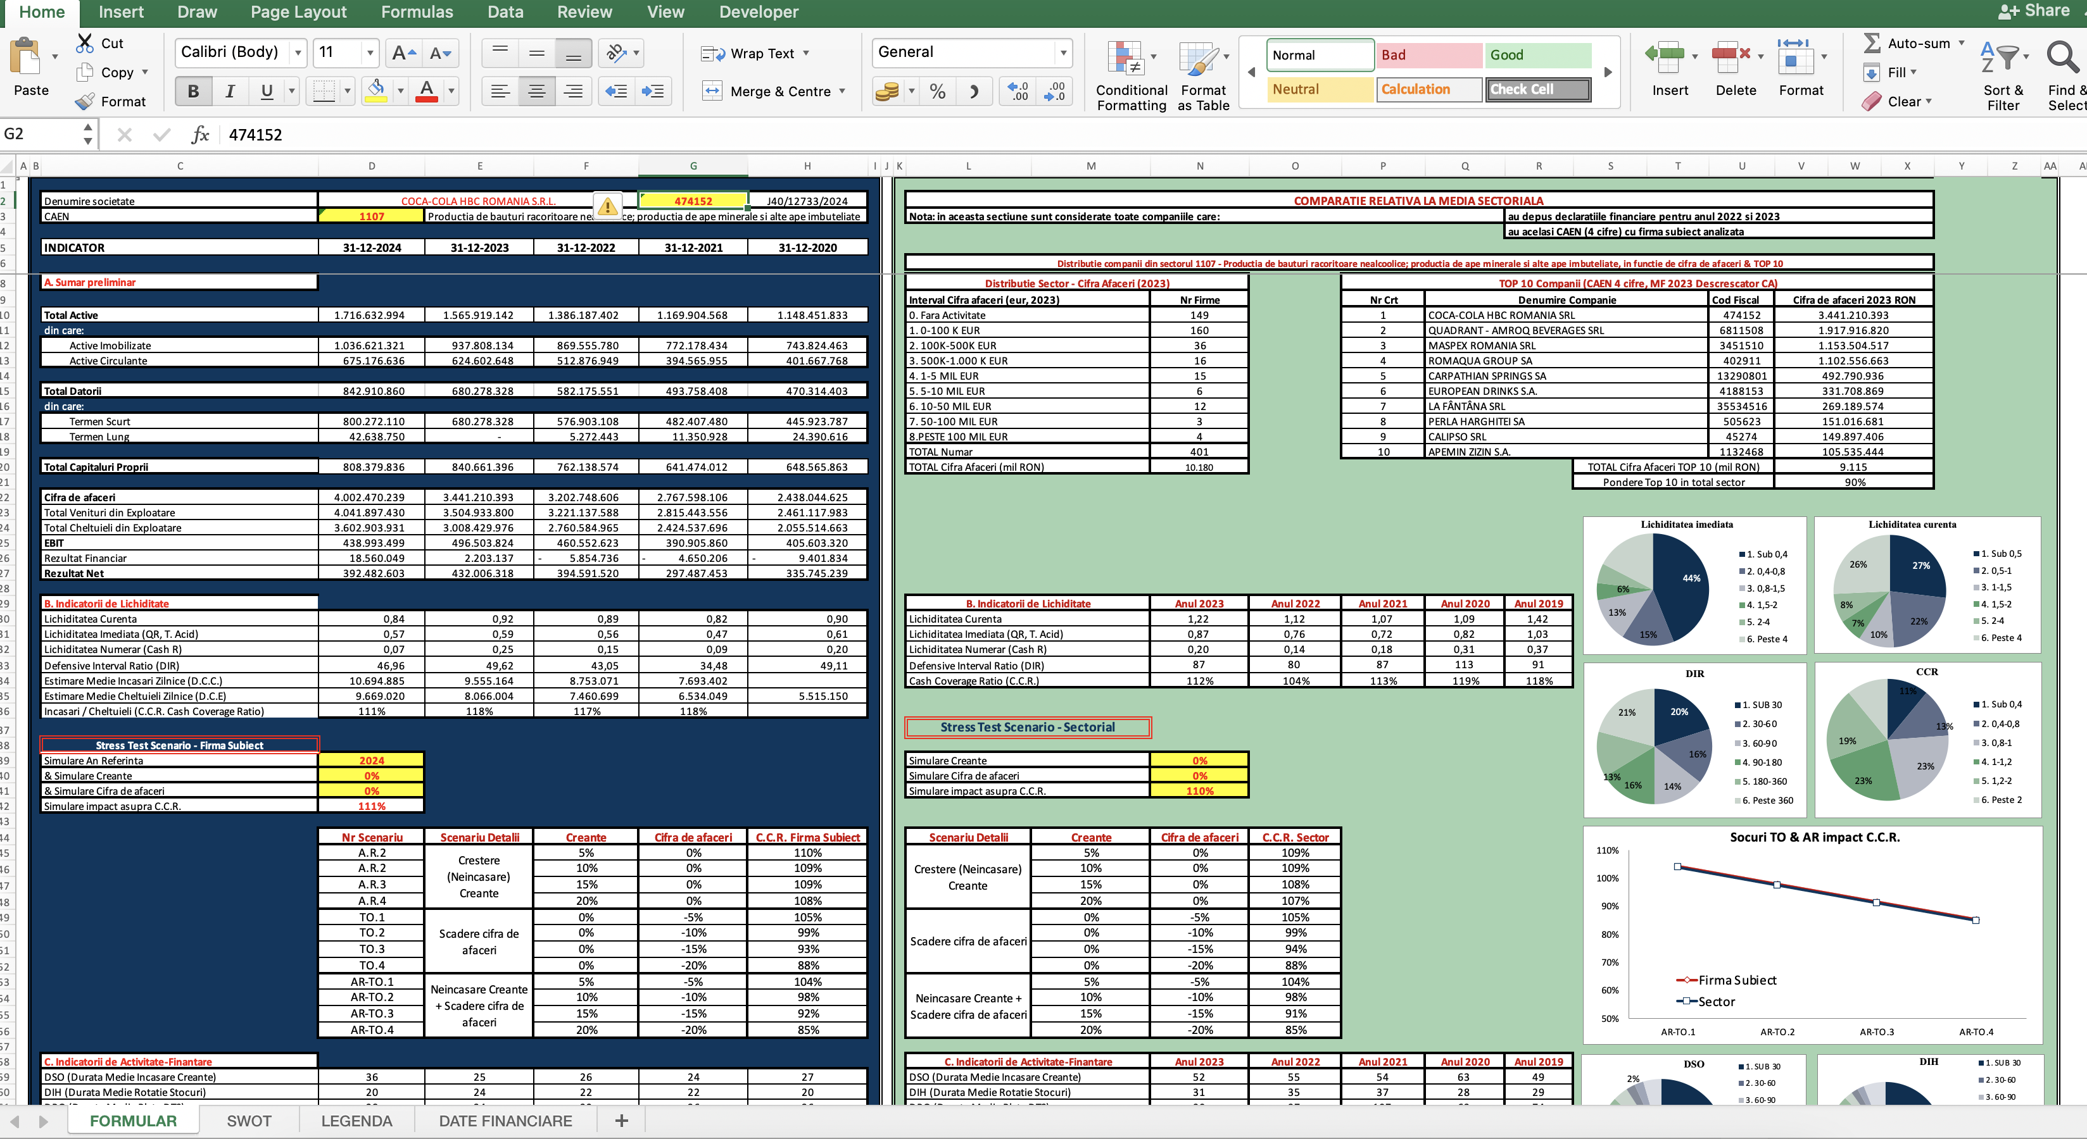Expand Merge & Centre options arrow
The image size is (2087, 1139).
click(x=843, y=90)
